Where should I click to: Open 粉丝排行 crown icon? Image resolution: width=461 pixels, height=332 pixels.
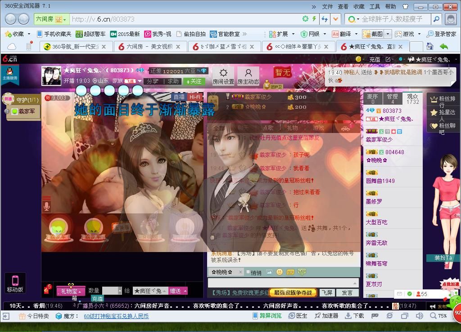pyautogui.click(x=434, y=99)
